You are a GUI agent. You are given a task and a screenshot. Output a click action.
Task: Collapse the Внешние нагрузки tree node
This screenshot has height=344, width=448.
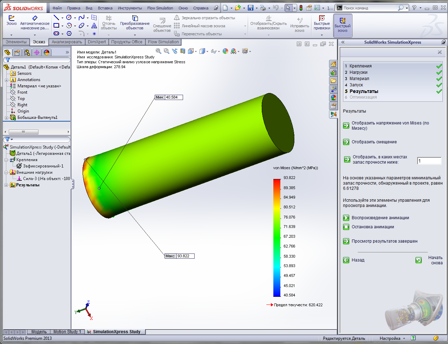click(6, 172)
